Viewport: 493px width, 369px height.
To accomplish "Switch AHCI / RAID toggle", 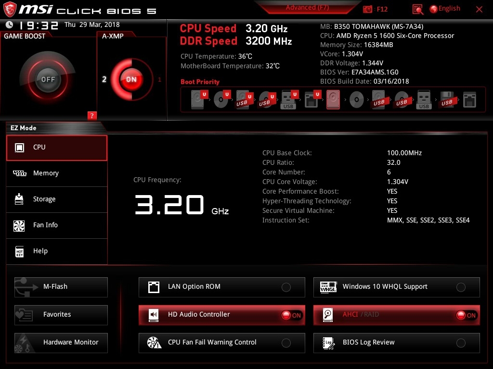I will tap(466, 315).
